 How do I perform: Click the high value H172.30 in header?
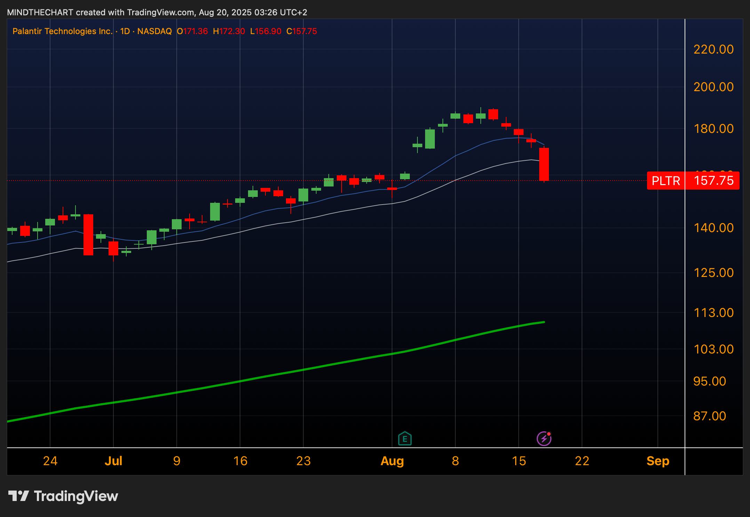(229, 31)
